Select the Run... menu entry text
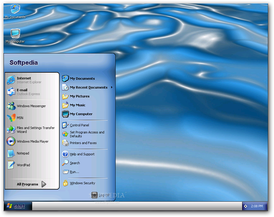Image resolution: width=274 pixels, height=217 pixels. [x=74, y=172]
